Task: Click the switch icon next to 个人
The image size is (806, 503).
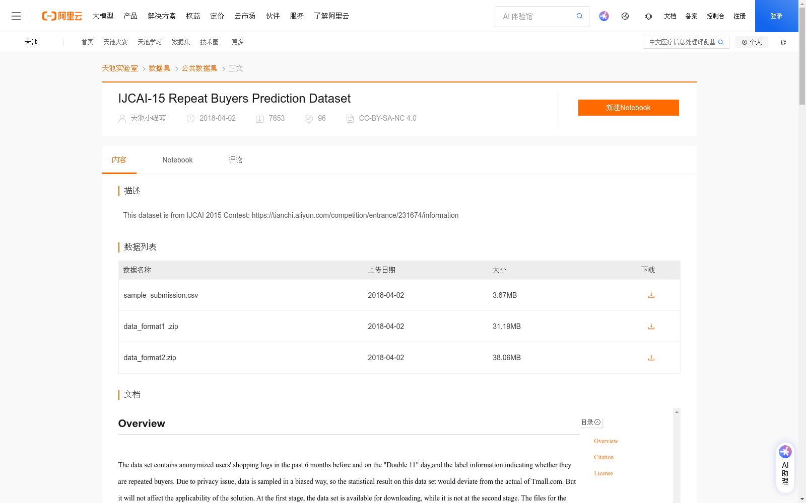Action: [x=783, y=42]
